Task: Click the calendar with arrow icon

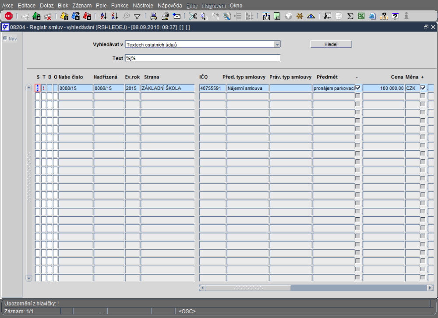Action: pos(266,16)
